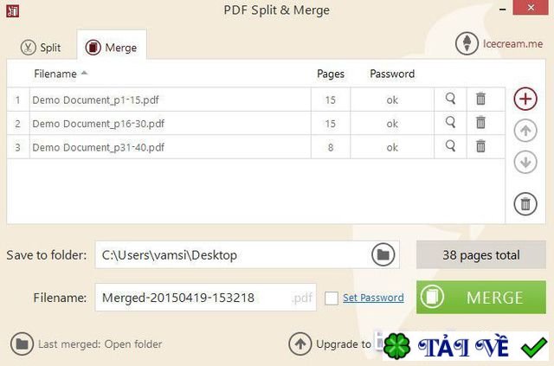Click the Upgrade arrow icon
554x366 pixels.
(x=300, y=344)
